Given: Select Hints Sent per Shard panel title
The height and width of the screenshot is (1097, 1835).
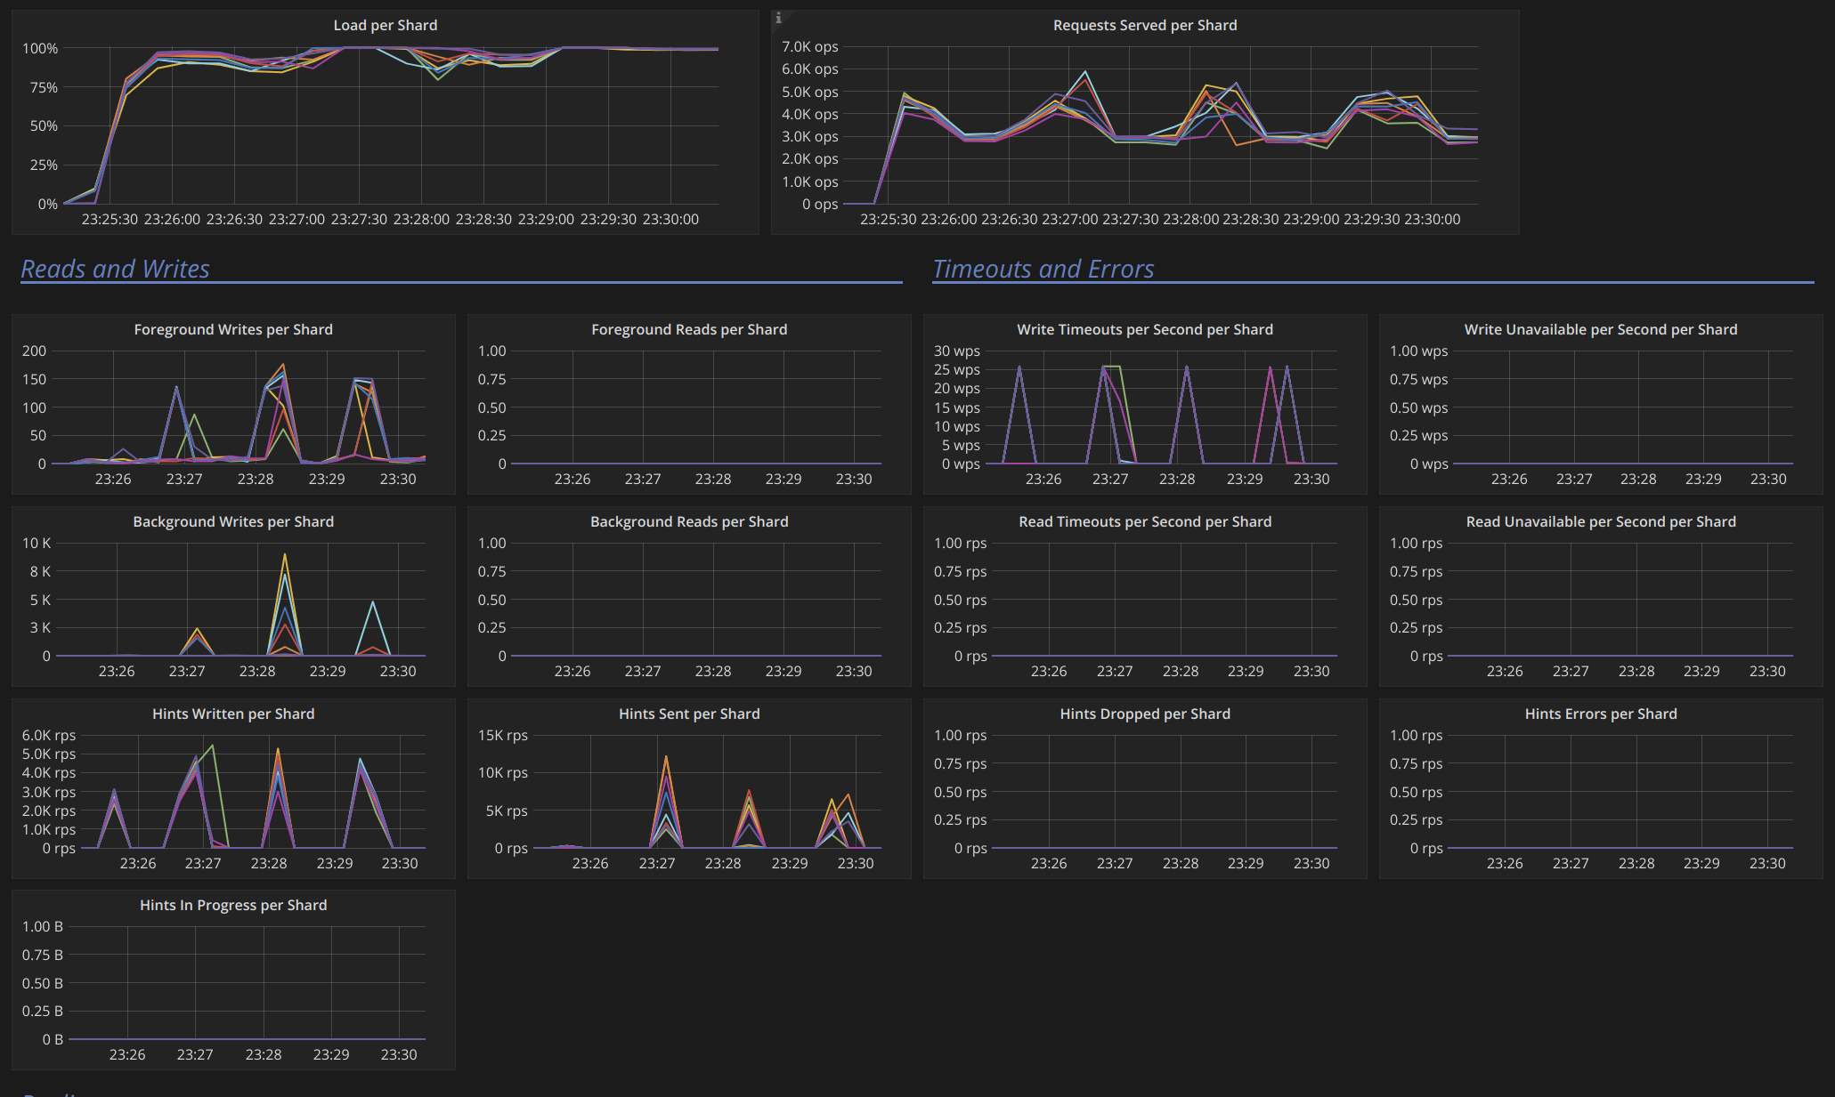Looking at the screenshot, I should click(688, 714).
